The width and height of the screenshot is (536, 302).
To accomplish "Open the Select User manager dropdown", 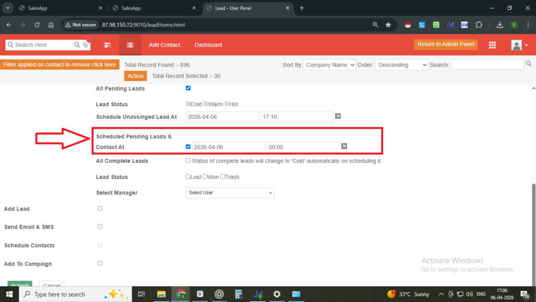I will (230, 193).
